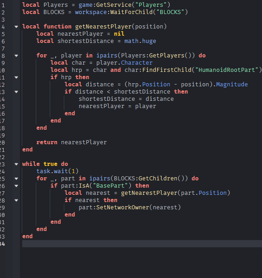Collapse the 'if part:IsA' fold arrow
This screenshot has width=262, height=278.
[16, 186]
